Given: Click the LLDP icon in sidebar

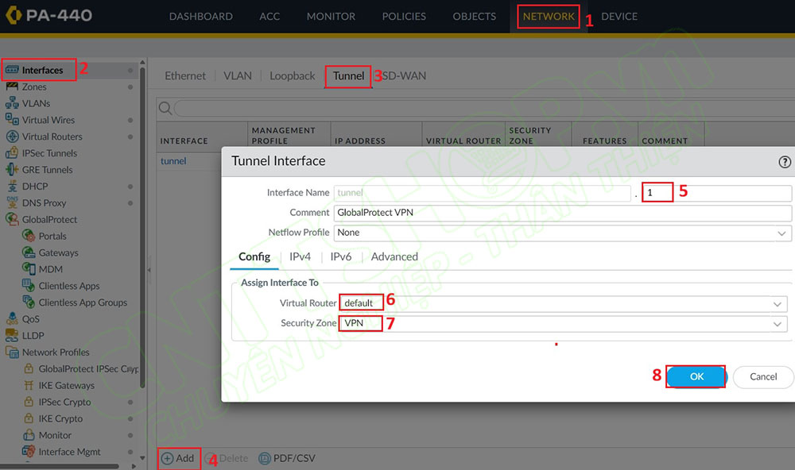Looking at the screenshot, I should (12, 335).
